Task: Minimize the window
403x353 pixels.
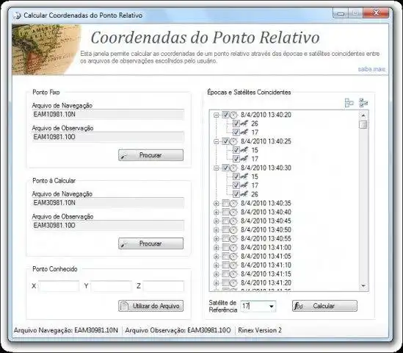Action: coord(341,13)
